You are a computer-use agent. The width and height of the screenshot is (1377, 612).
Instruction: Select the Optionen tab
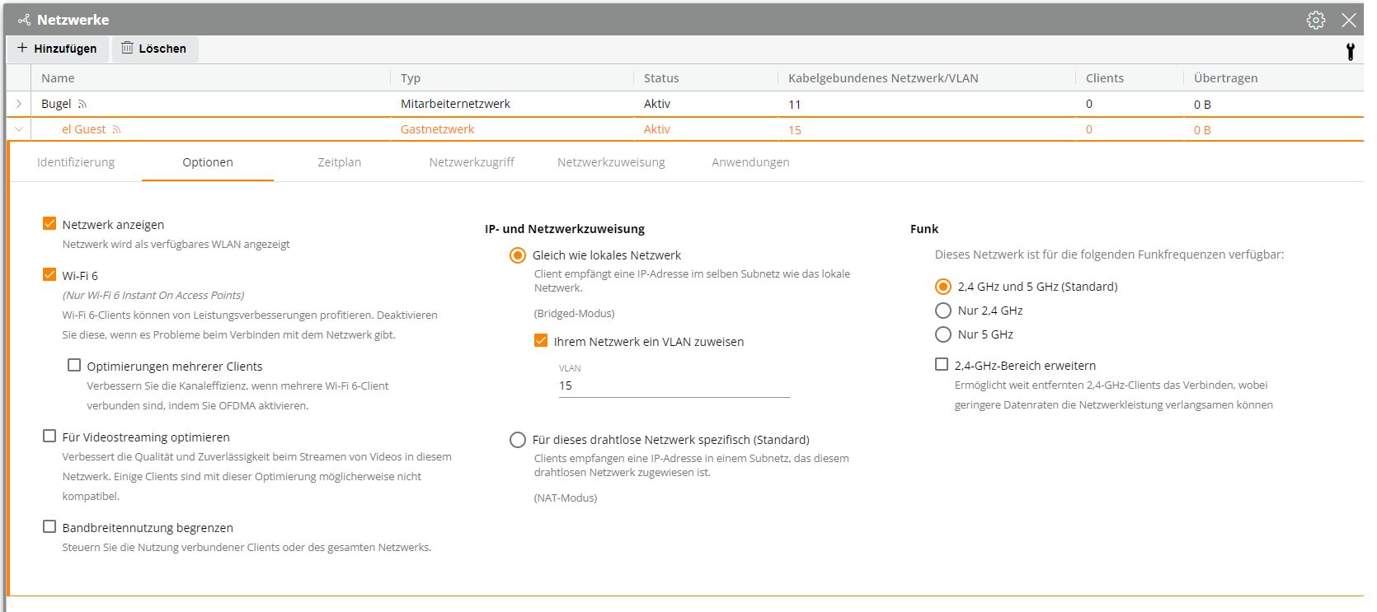point(208,162)
